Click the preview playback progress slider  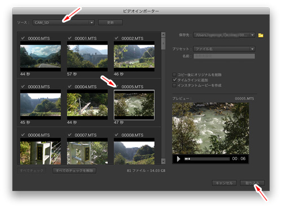[x=207, y=159]
